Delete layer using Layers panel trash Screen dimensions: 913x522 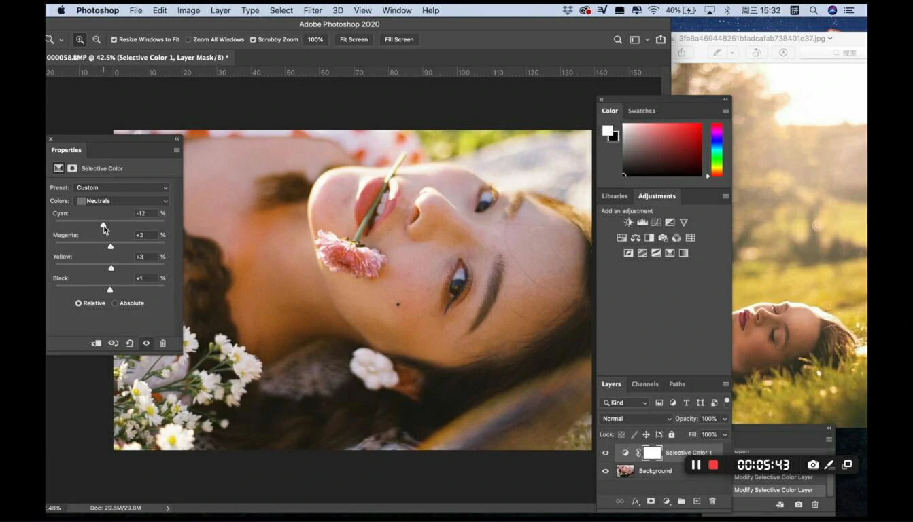(x=712, y=502)
